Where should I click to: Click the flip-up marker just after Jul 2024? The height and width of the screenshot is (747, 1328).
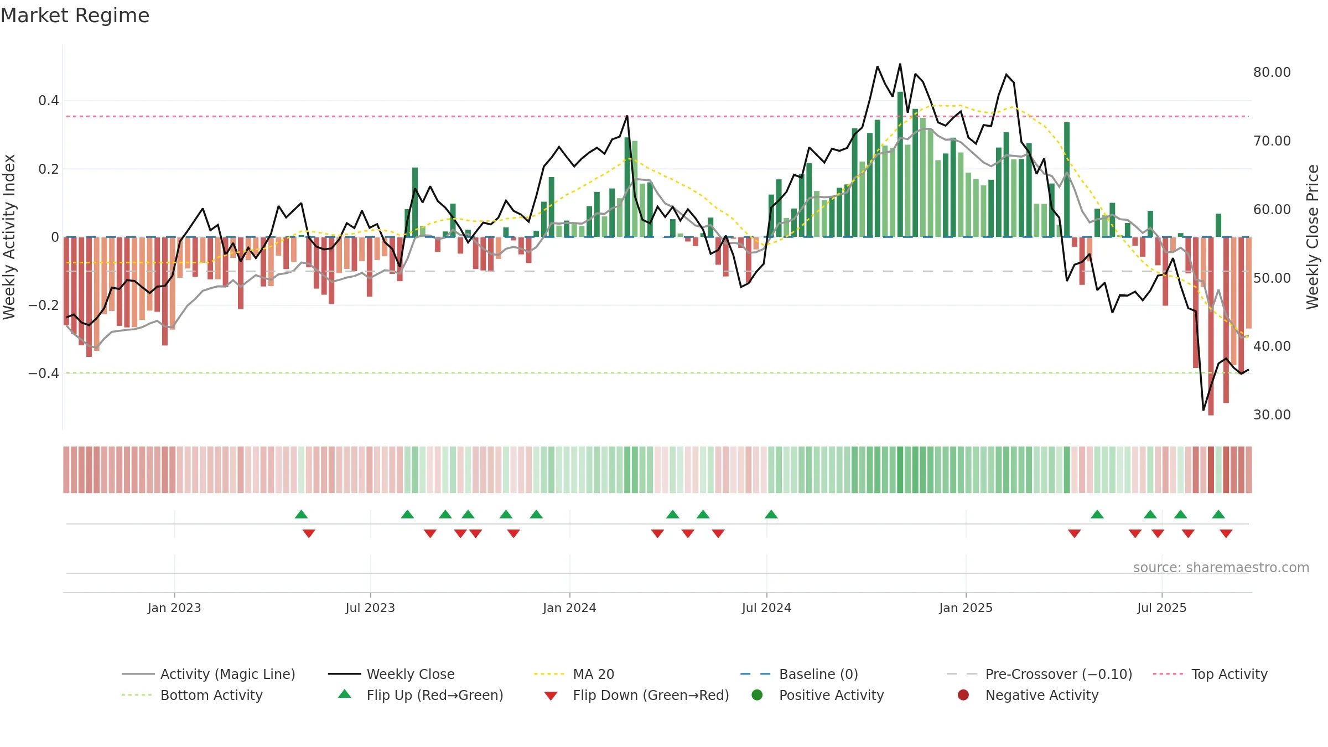point(771,515)
